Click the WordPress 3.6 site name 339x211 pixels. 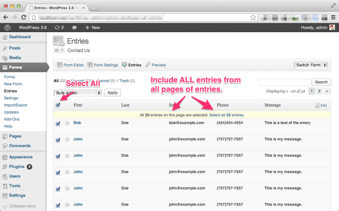coord(33,28)
